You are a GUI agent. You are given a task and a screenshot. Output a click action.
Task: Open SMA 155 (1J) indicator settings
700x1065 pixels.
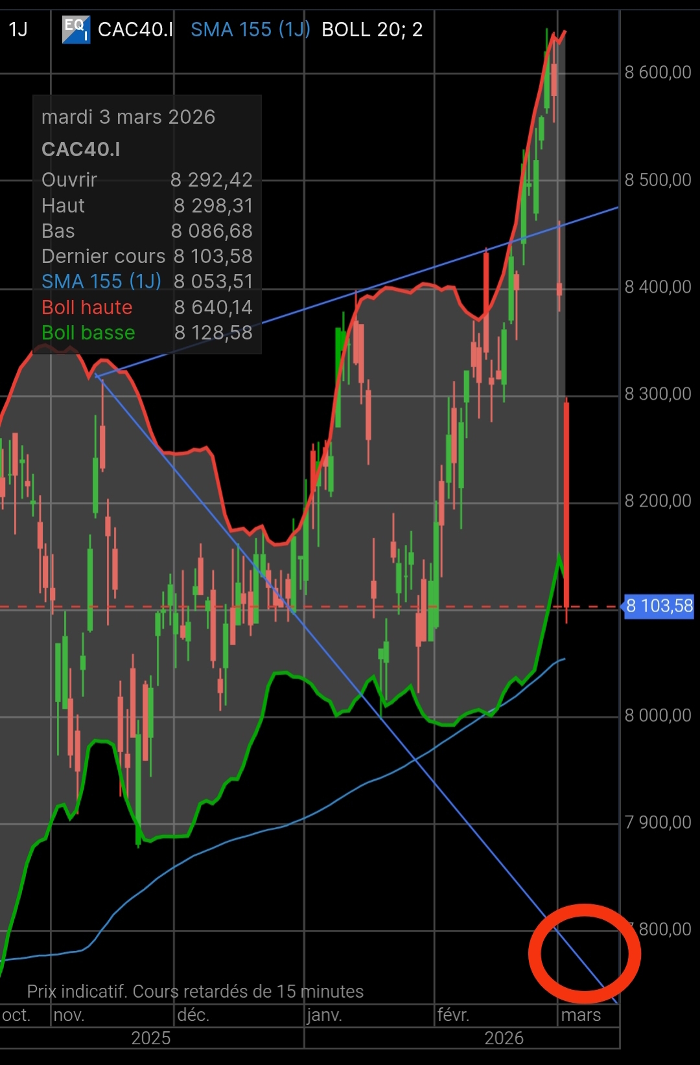[x=250, y=30]
